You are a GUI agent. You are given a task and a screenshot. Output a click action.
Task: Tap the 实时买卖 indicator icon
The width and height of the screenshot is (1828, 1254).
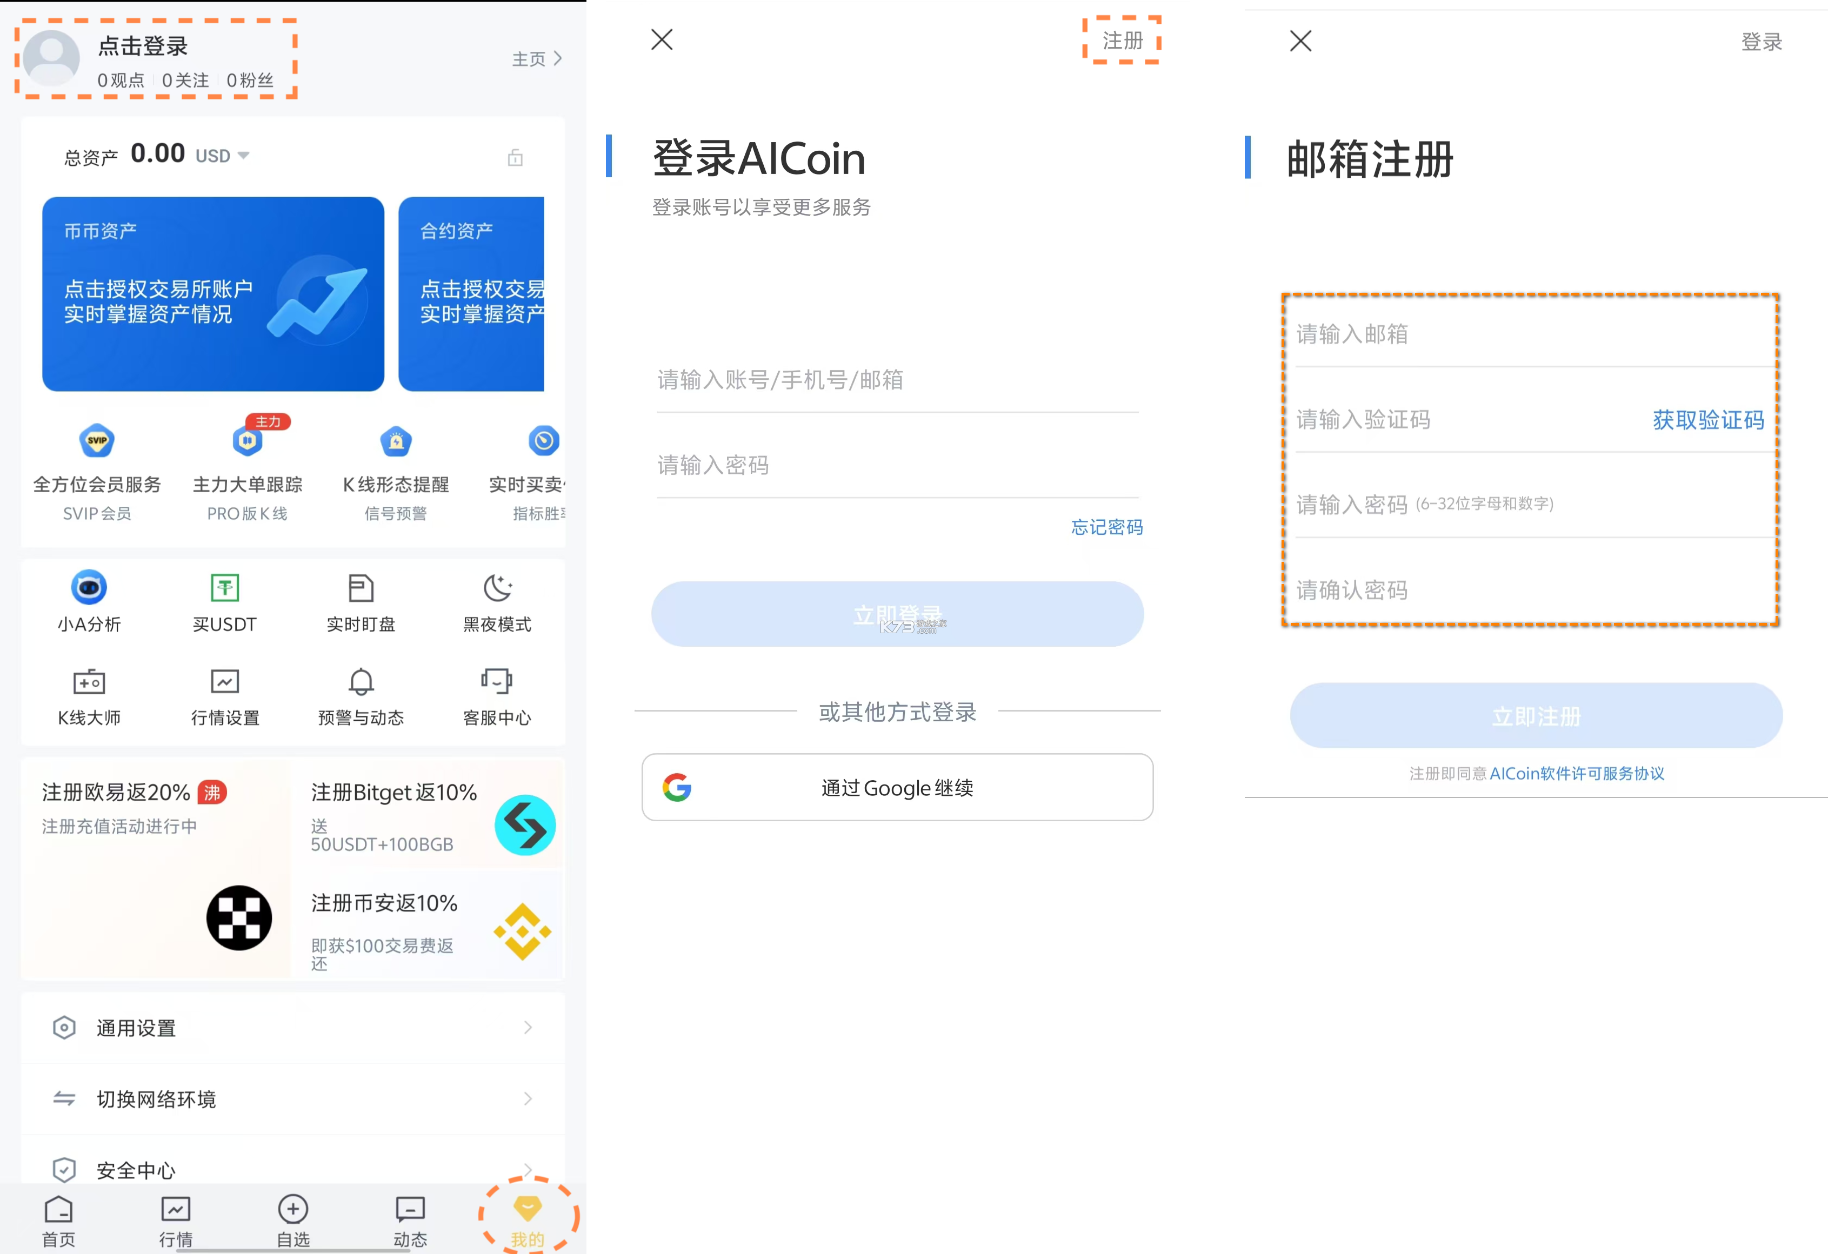[x=544, y=441]
